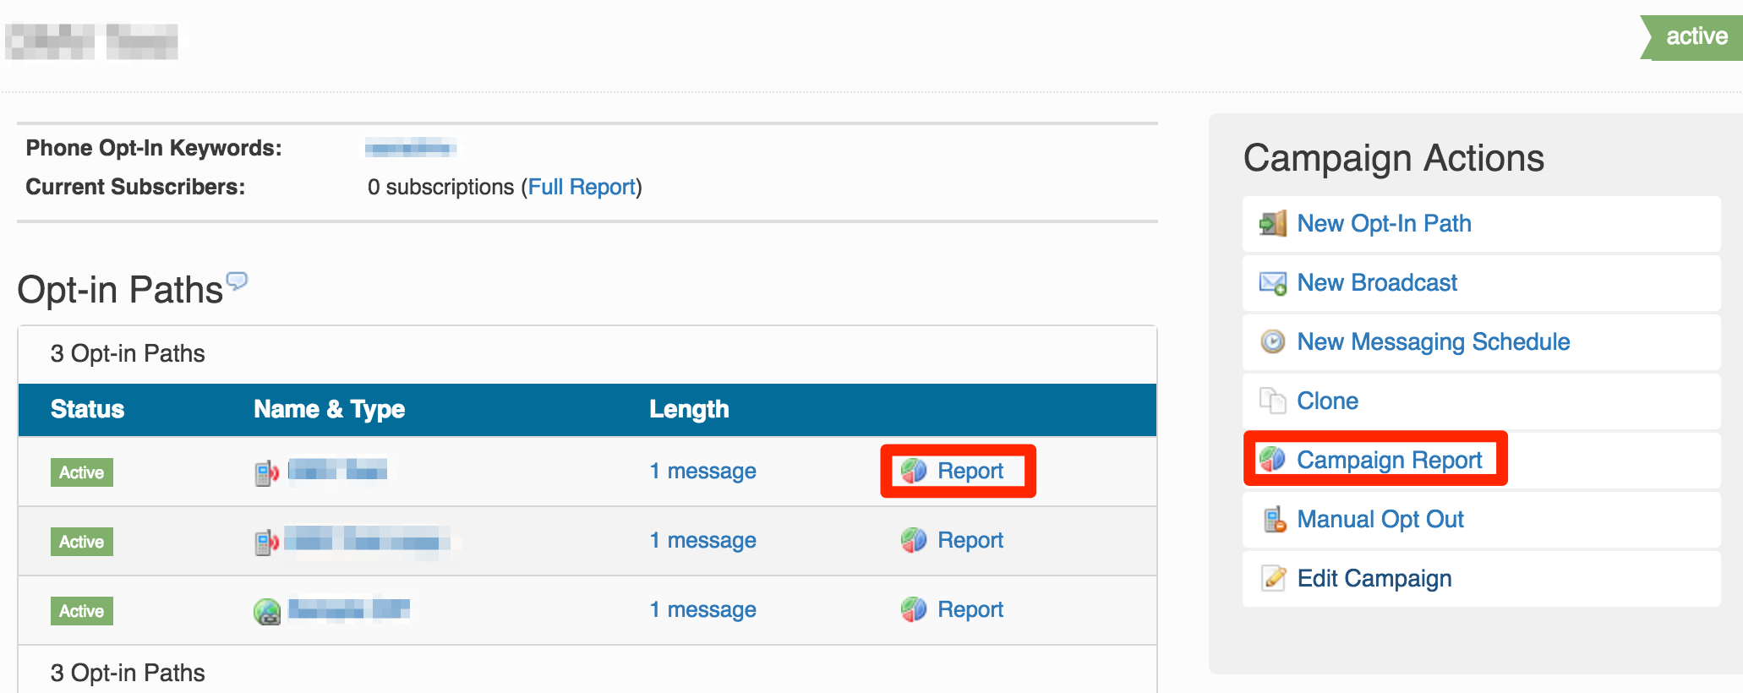Click the bottom 3 Opt-in Paths count

point(128,673)
